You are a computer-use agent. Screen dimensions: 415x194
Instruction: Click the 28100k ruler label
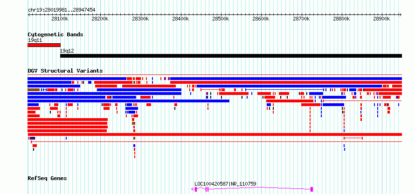61,19
